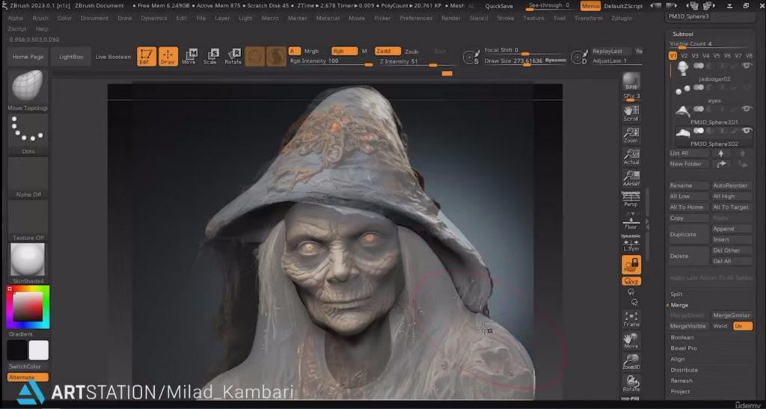Viewport: 766px width, 409px height.
Task: Open the Tool menu
Action: pyautogui.click(x=560, y=18)
